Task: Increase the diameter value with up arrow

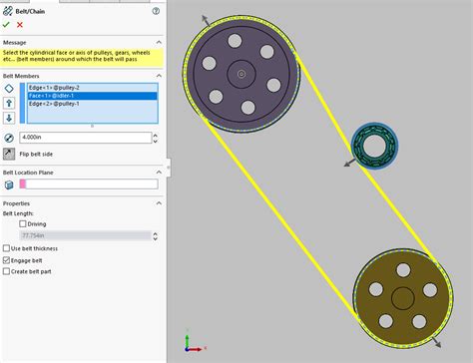Action: (x=155, y=135)
